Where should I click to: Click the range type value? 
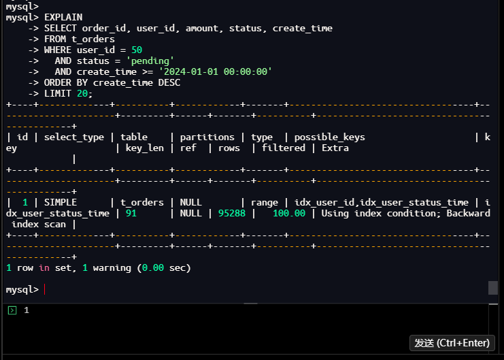(x=264, y=202)
